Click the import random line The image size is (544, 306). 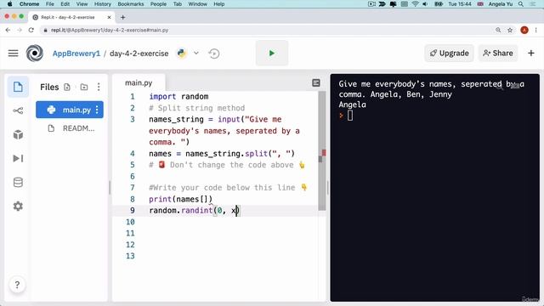pos(178,96)
